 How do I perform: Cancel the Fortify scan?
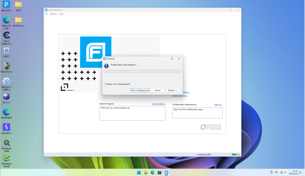157,90
